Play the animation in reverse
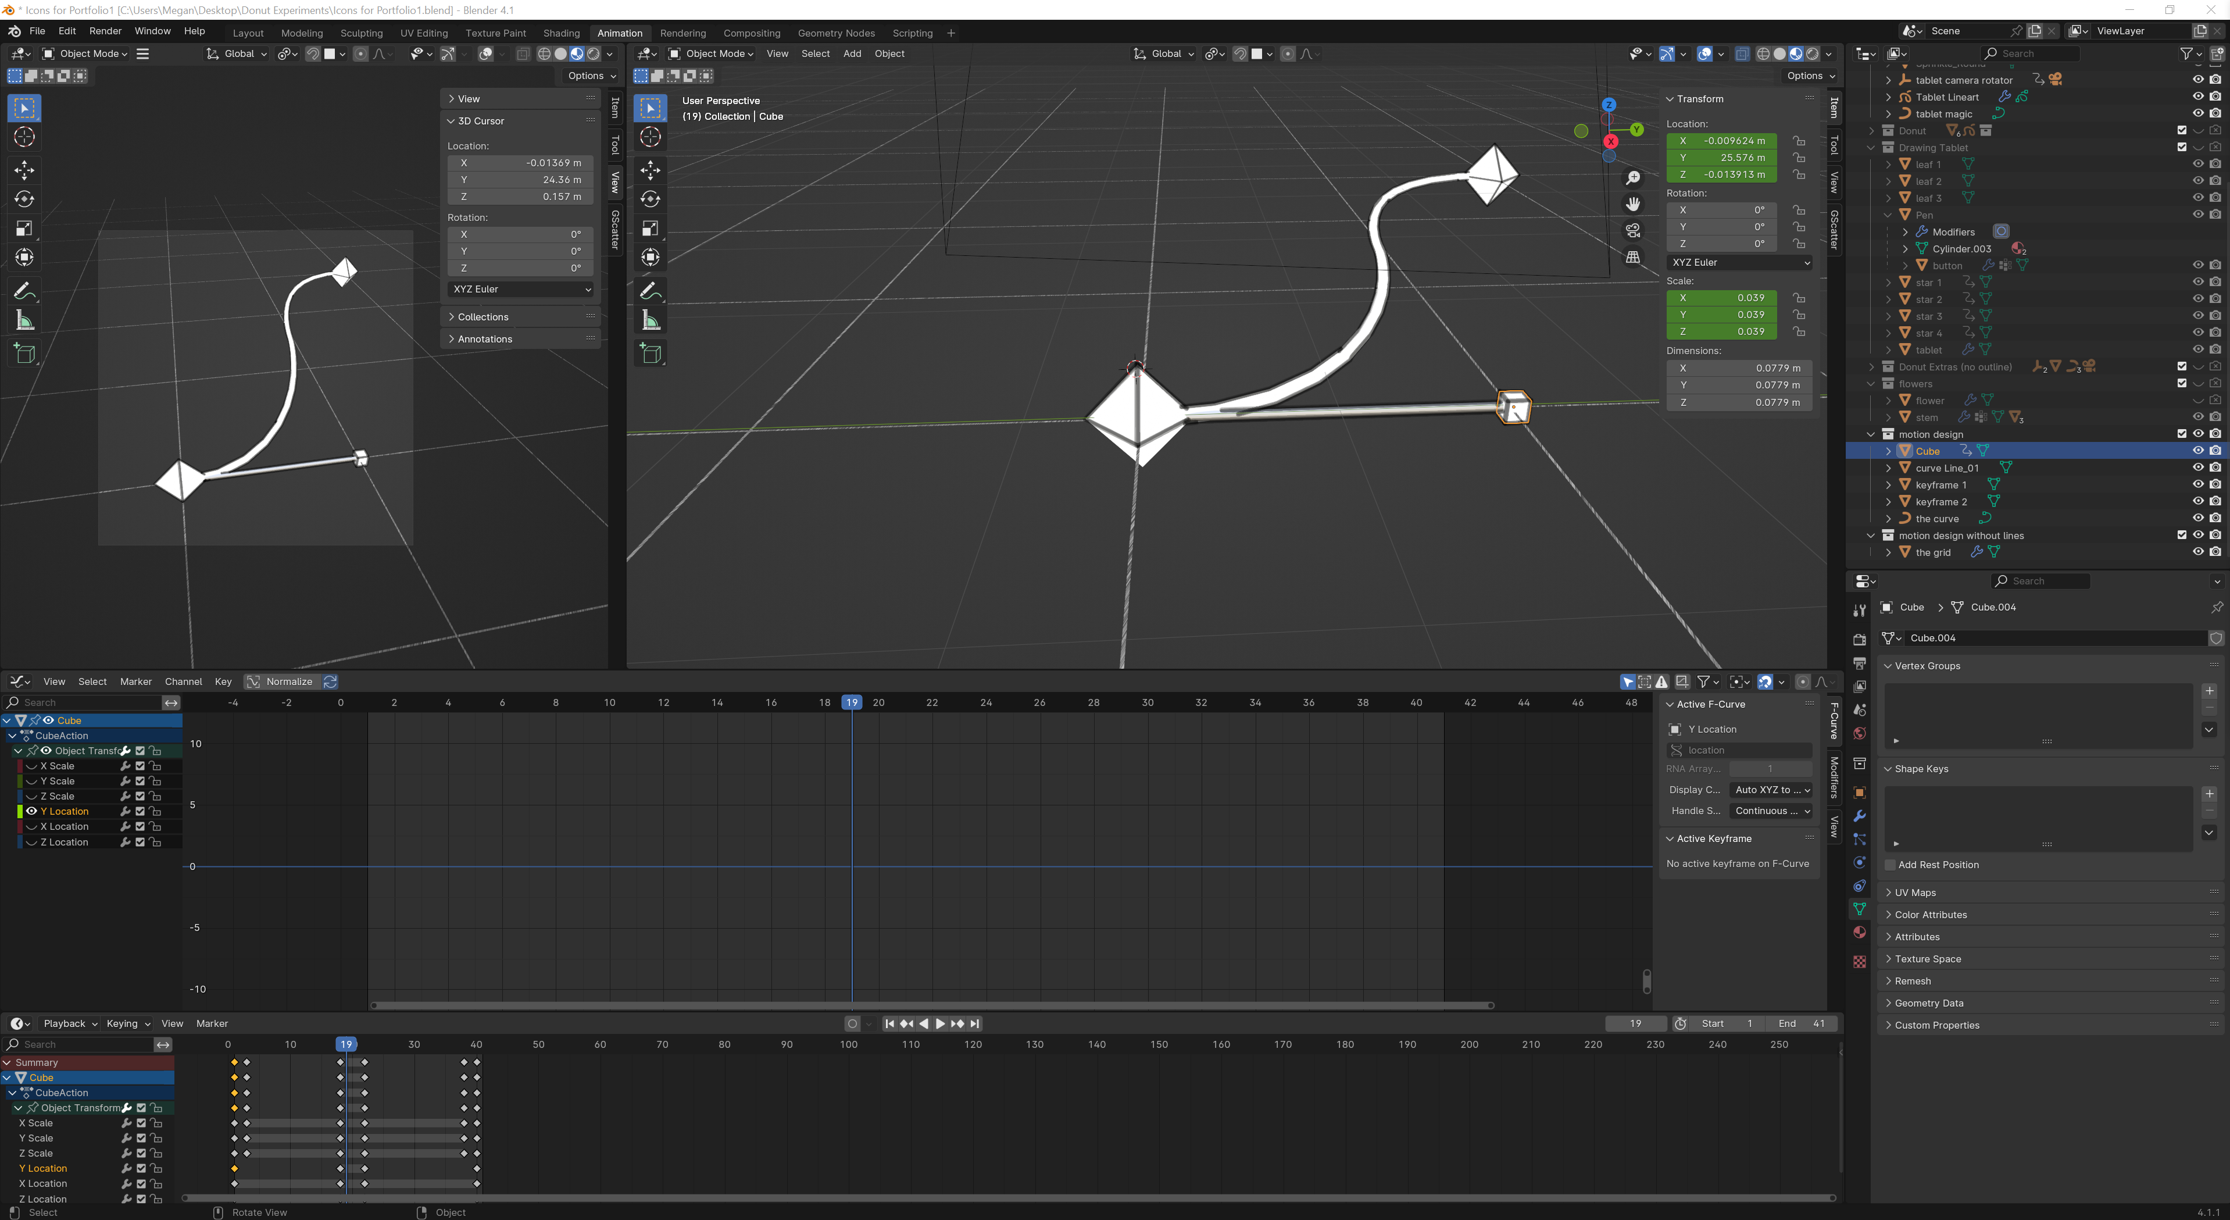 coord(924,1023)
